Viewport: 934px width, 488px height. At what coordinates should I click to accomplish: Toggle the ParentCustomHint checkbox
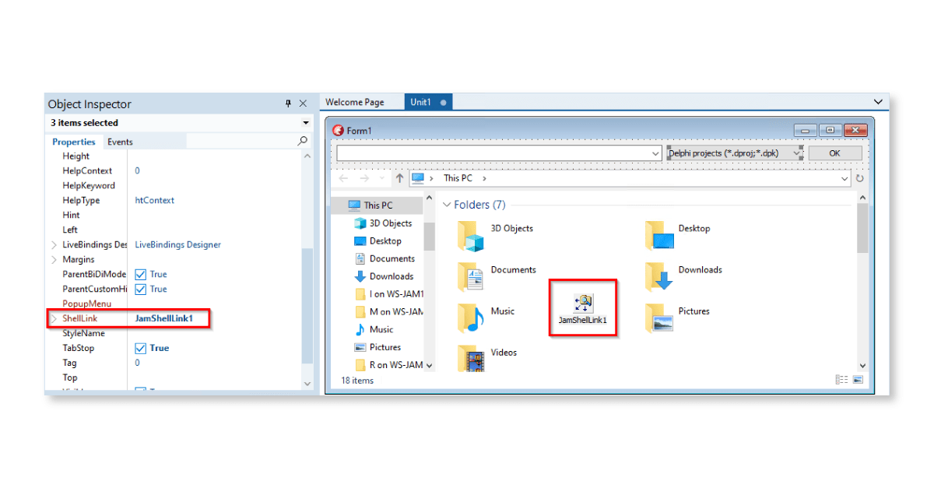pyautogui.click(x=141, y=290)
